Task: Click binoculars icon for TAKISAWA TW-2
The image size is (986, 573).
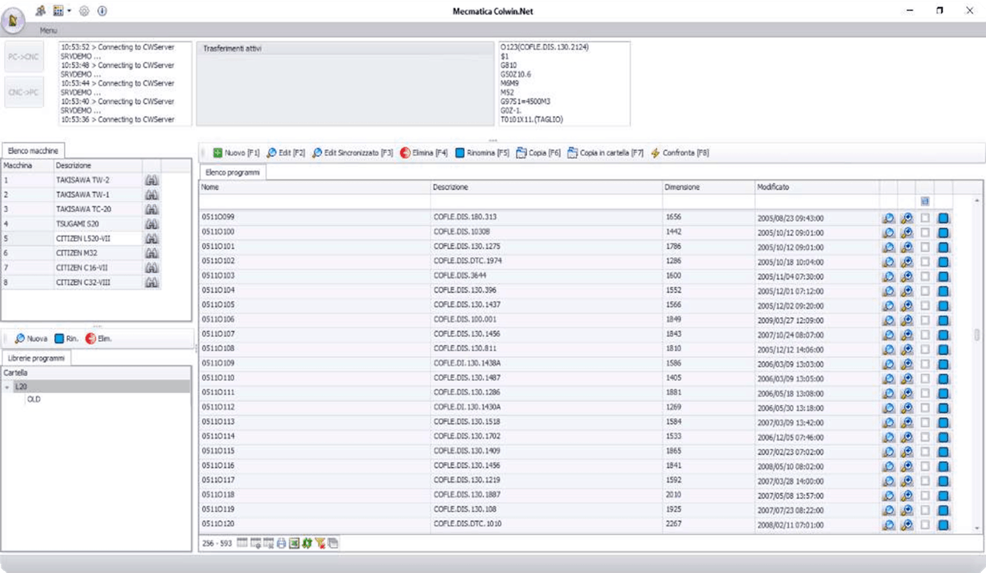Action: point(152,180)
